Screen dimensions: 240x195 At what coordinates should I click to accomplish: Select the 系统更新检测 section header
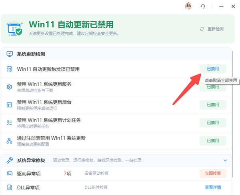pyautogui.click(x=116, y=54)
